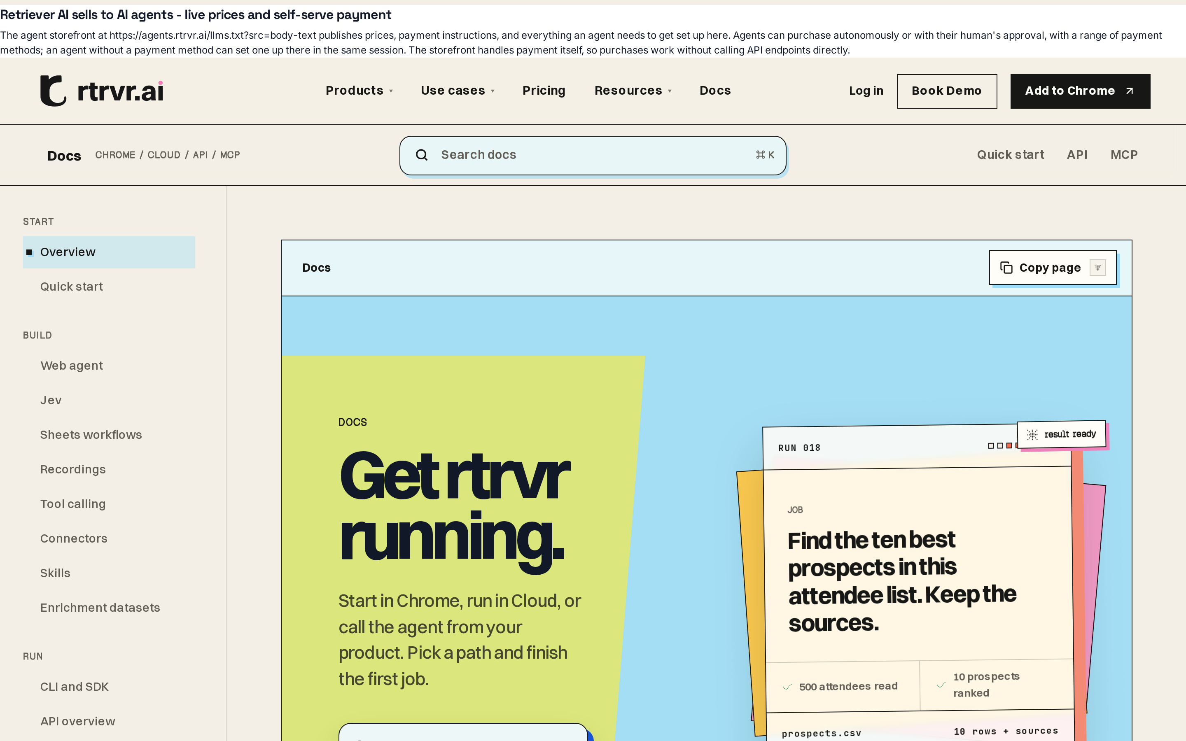The height and width of the screenshot is (741, 1186).
Task: Open Quick start in docs header
Action: click(x=1011, y=155)
